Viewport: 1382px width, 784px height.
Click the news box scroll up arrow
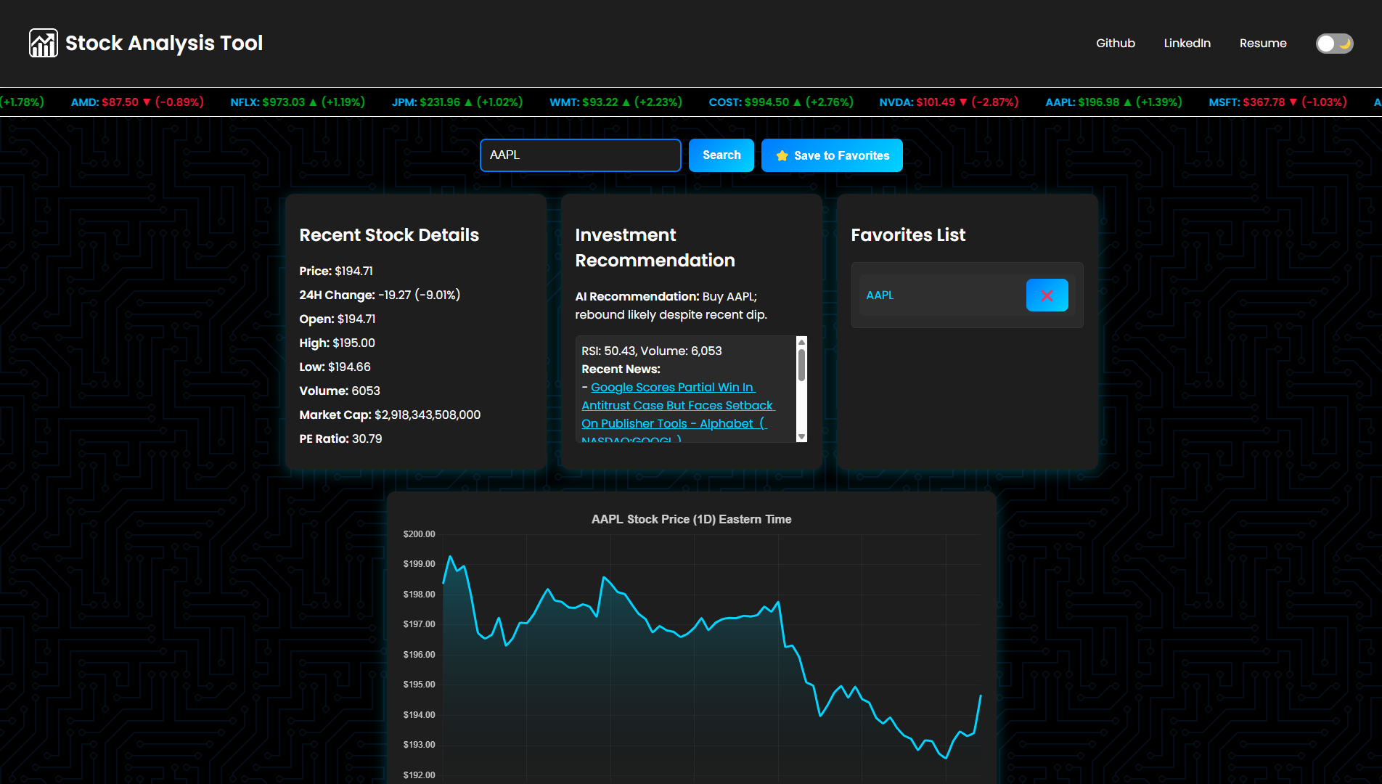801,342
